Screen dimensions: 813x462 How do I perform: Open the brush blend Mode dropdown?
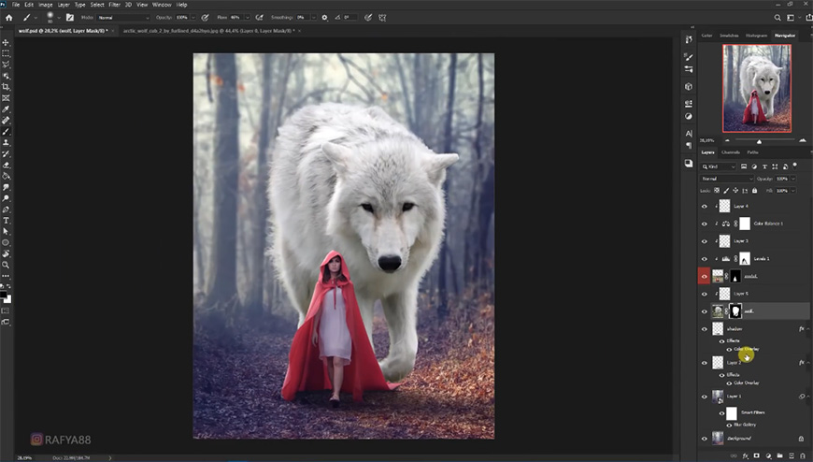(123, 18)
